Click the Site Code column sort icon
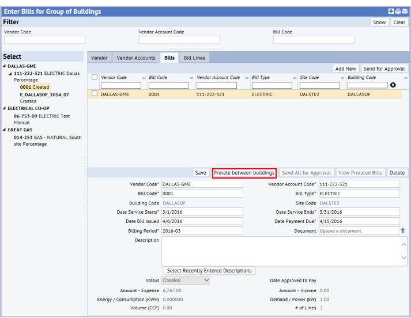The image size is (411, 318). point(342,78)
